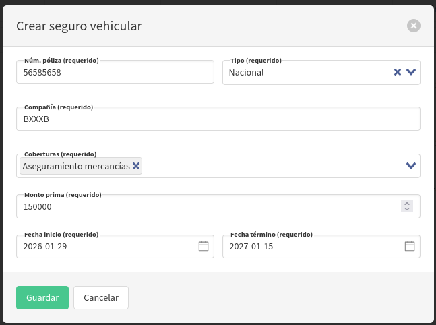The width and height of the screenshot is (436, 325).
Task: Decrease Monto prima with down arrow
Action: pos(406,210)
